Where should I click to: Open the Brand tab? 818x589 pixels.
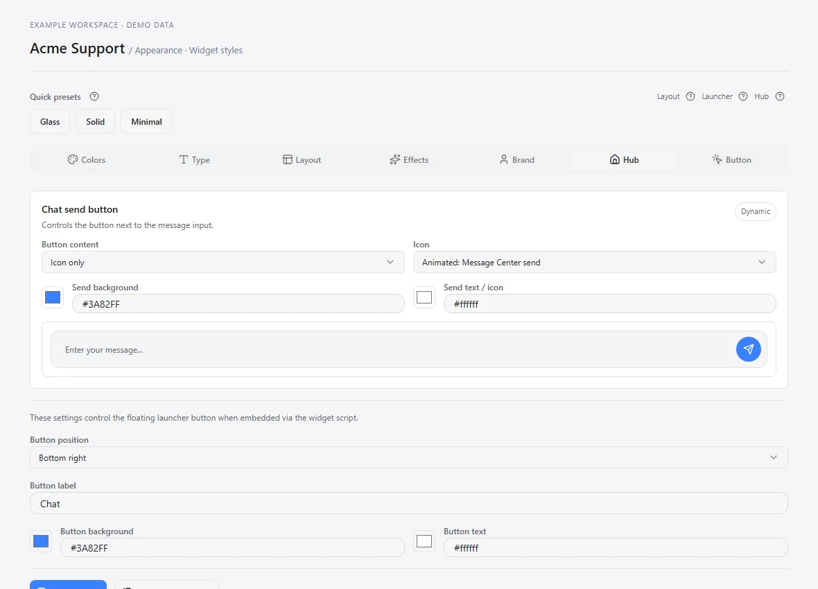coord(516,159)
